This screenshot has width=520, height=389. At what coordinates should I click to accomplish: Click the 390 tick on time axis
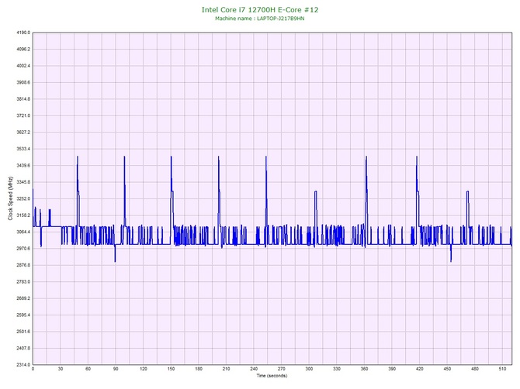coord(392,369)
